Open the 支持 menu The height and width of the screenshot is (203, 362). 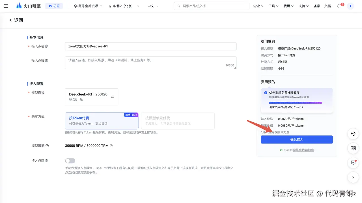[x=303, y=6]
